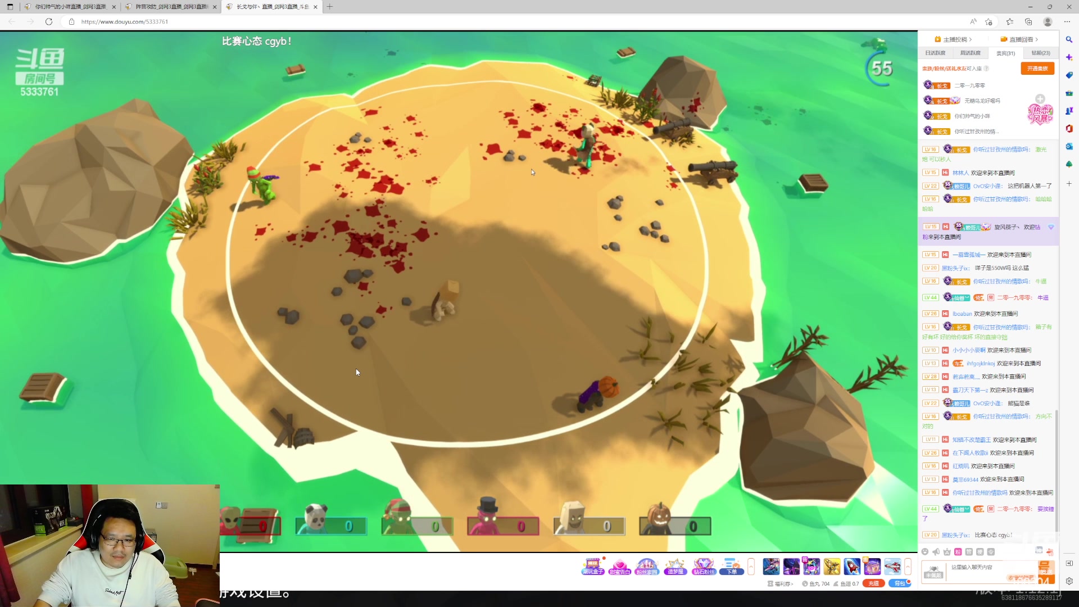Expand the activity icons arrow
This screenshot has height=607, width=1079.
(x=751, y=567)
